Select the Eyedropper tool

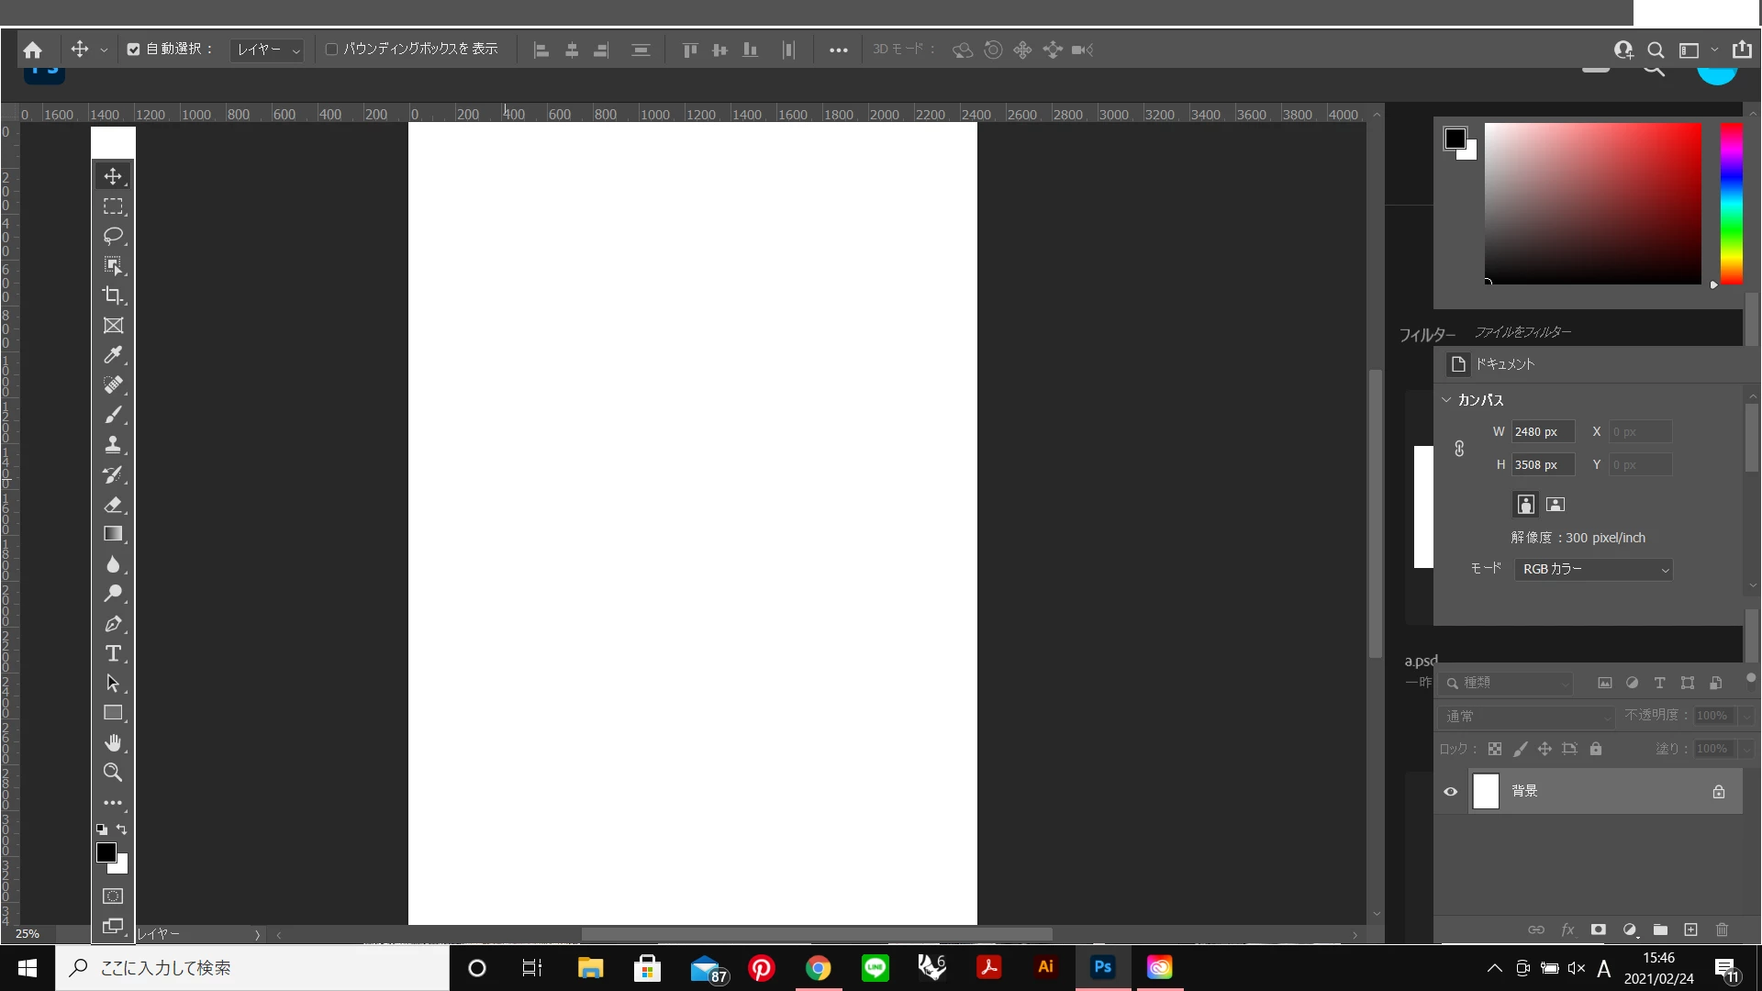click(113, 355)
